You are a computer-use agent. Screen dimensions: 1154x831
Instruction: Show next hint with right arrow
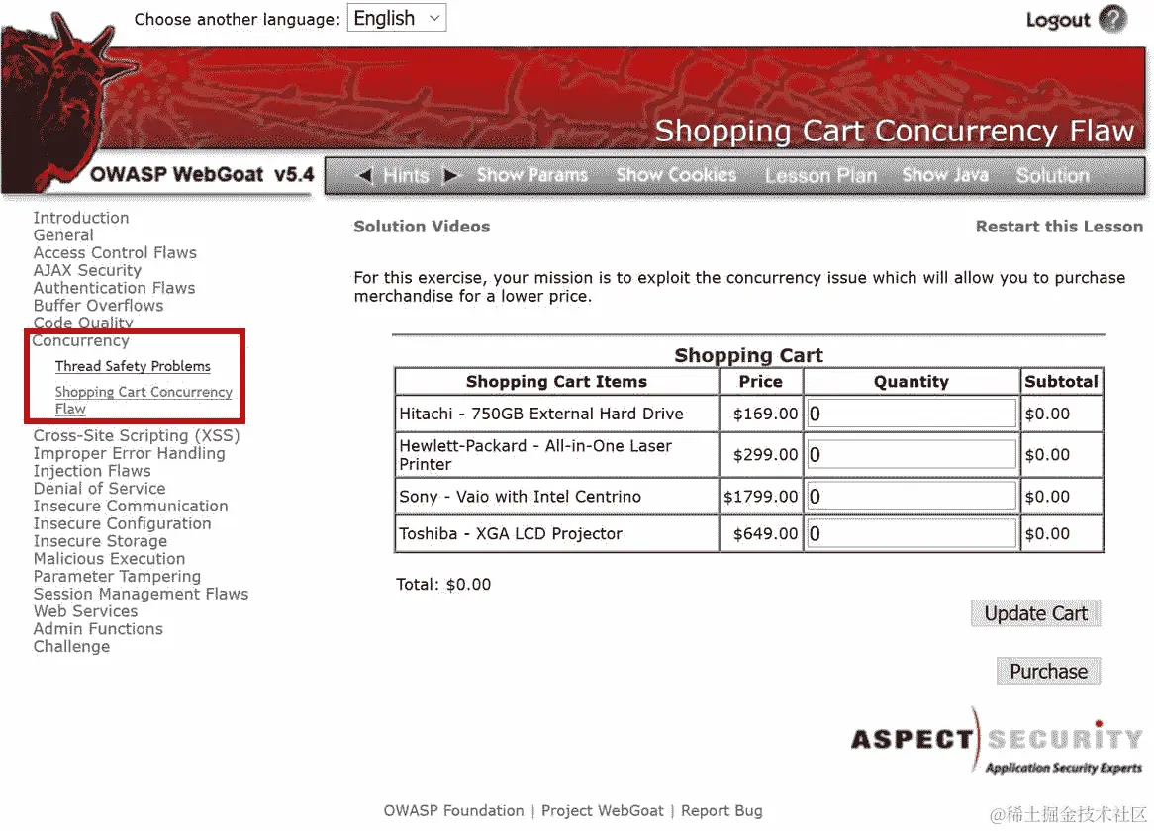point(451,175)
